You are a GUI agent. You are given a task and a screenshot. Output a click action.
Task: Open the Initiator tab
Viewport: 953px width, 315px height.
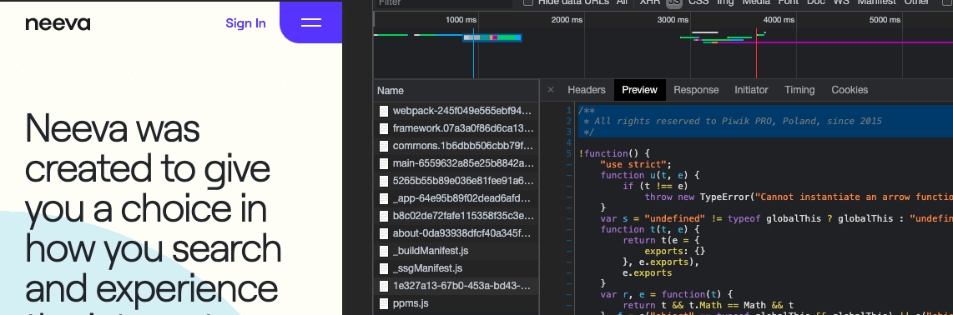pyautogui.click(x=751, y=90)
